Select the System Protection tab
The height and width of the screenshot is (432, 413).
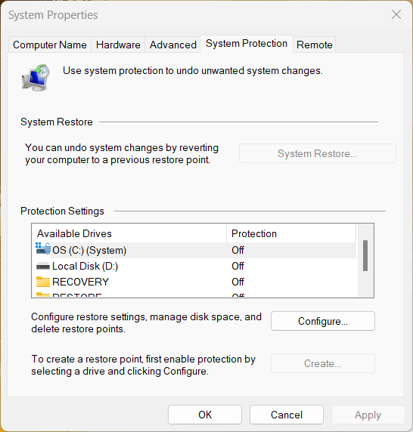tap(247, 44)
